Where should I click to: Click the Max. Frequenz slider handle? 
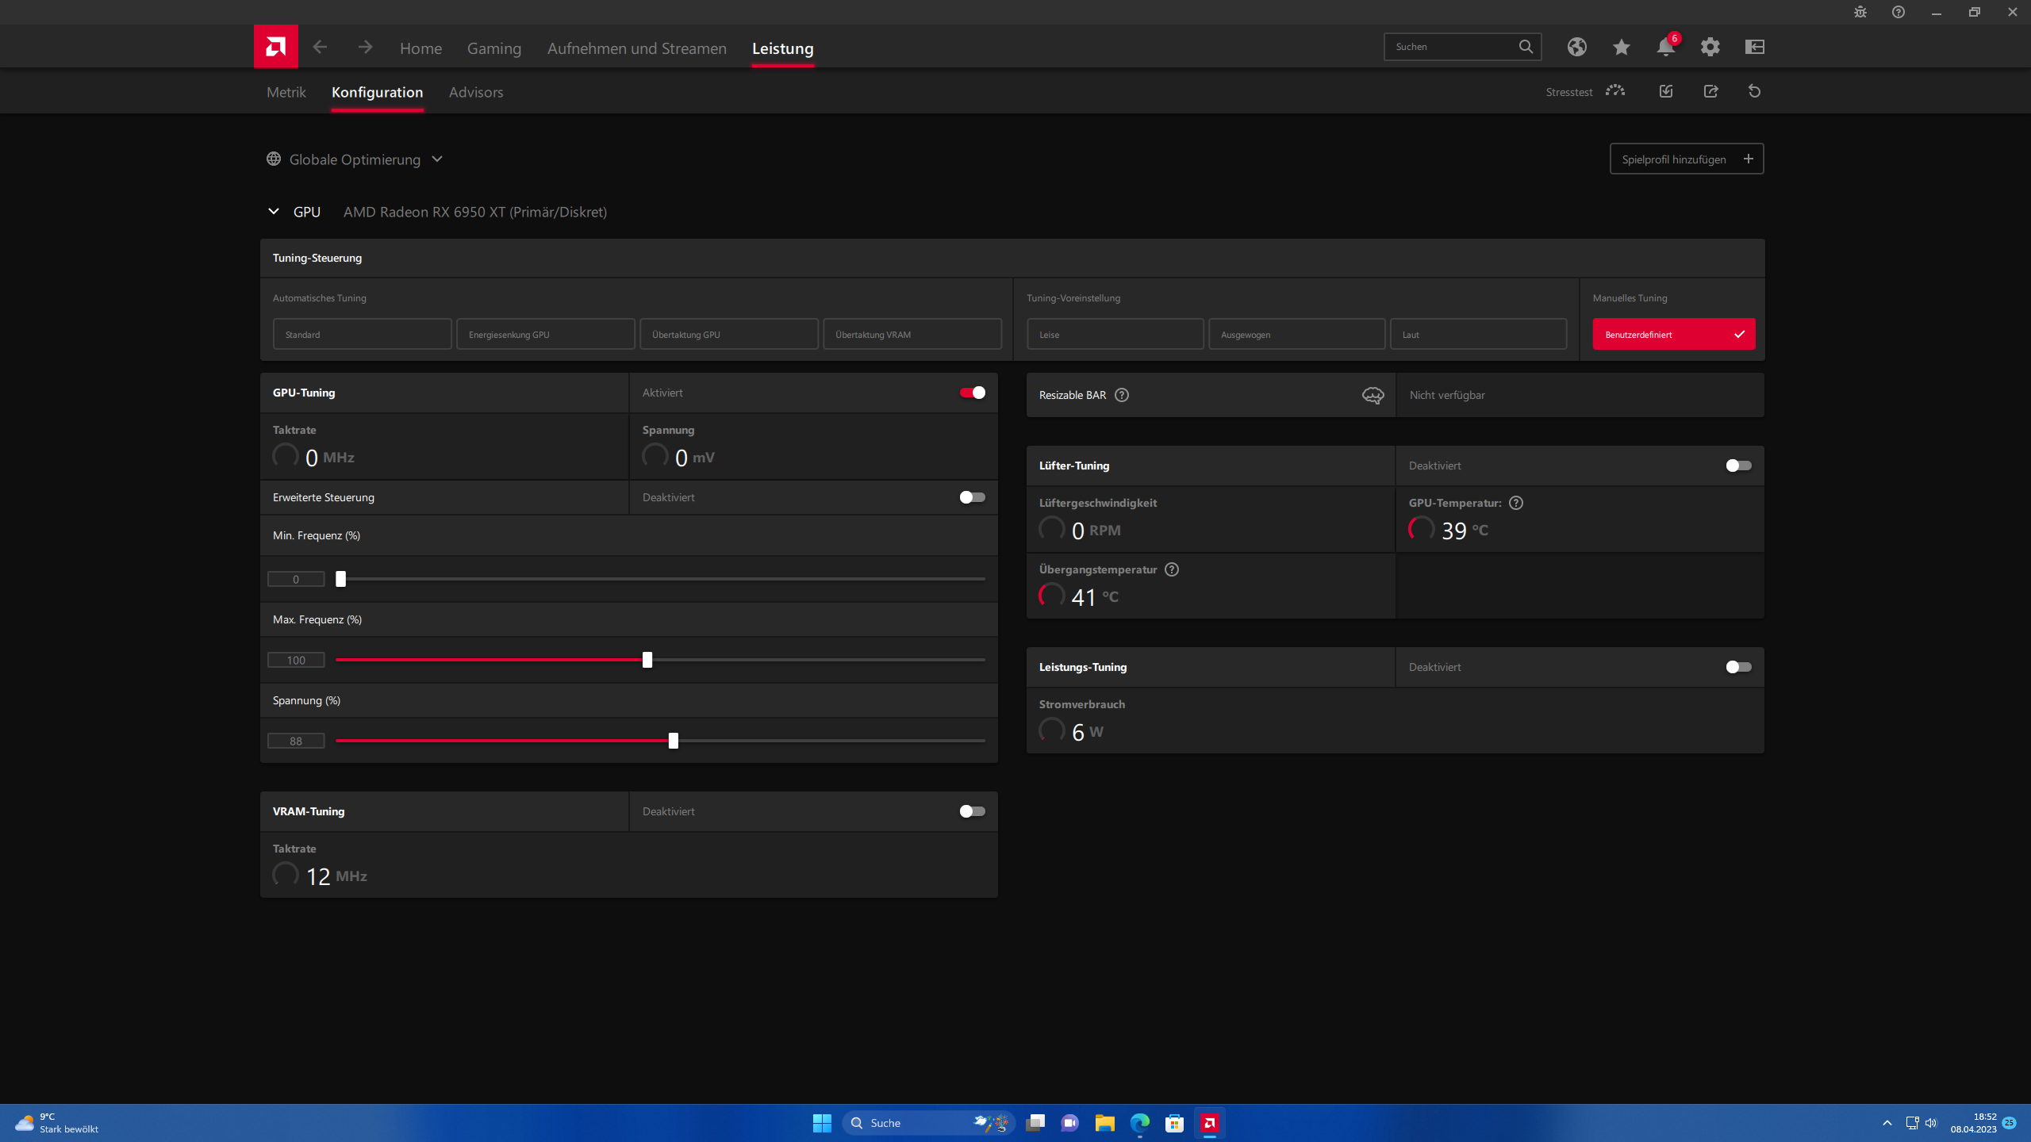(x=647, y=660)
